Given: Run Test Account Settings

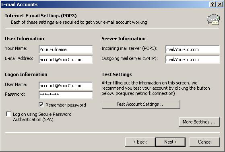Looking at the screenshot, I should point(141,104).
